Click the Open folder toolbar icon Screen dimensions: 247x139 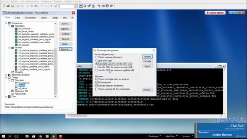click(8, 6)
